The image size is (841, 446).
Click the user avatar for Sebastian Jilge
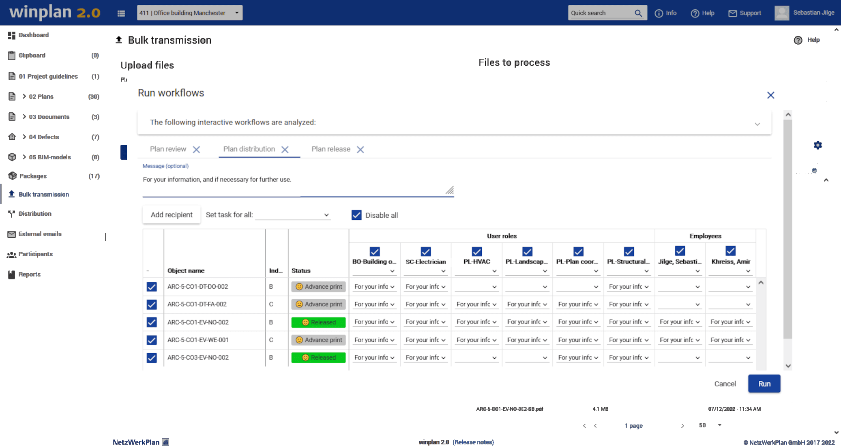coord(782,13)
